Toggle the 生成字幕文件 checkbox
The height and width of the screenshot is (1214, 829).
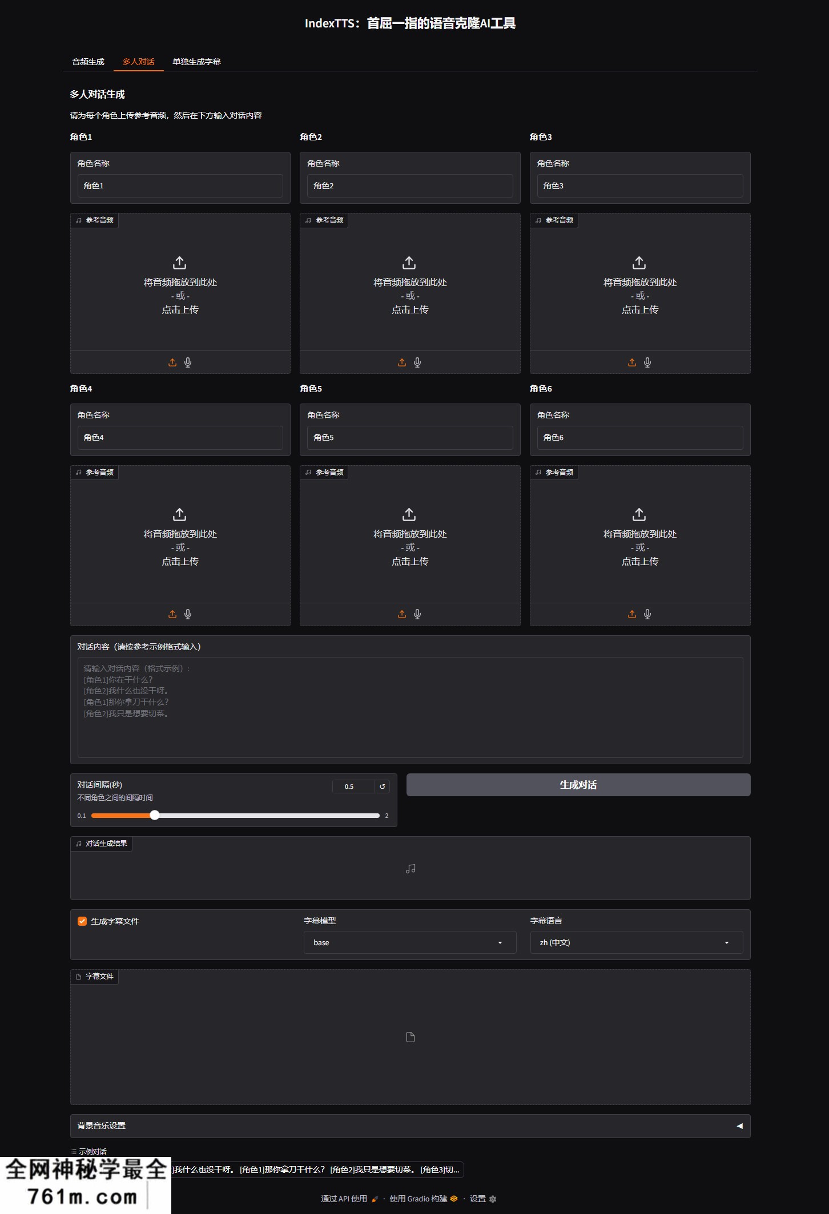point(82,921)
